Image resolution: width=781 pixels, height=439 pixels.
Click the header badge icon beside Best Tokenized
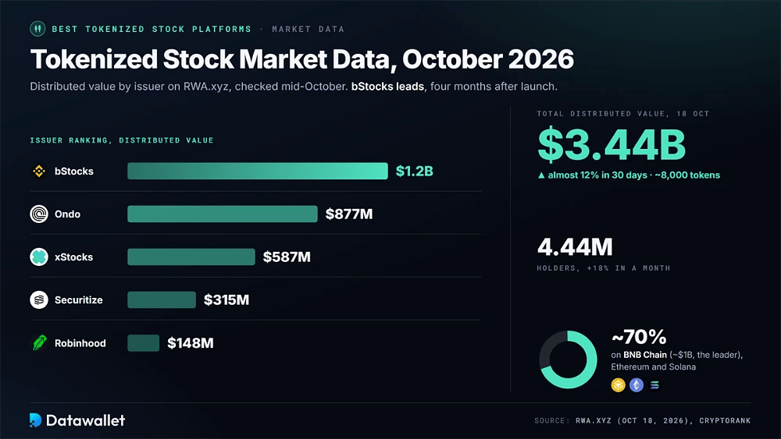37,29
